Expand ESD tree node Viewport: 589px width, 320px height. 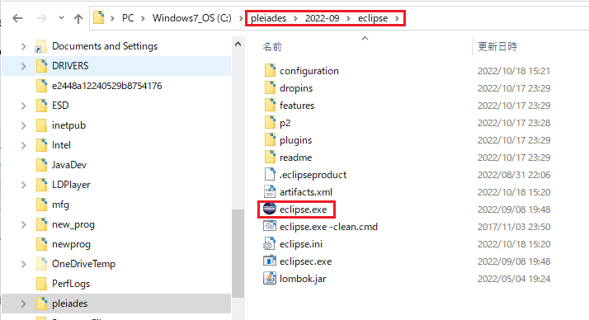[x=24, y=106]
